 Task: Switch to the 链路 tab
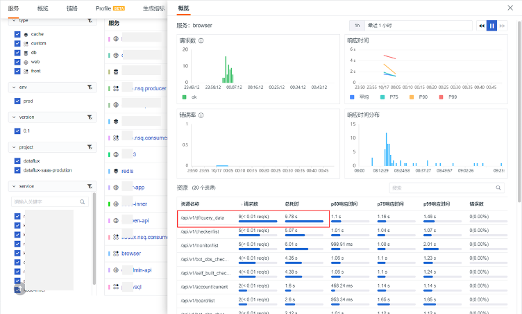click(72, 8)
